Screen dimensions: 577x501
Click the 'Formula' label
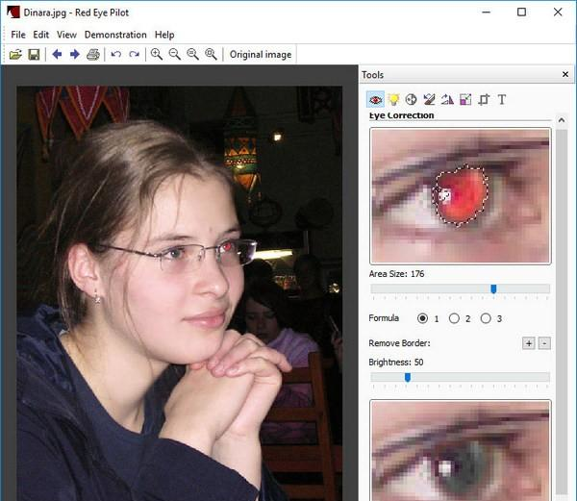[x=384, y=318]
